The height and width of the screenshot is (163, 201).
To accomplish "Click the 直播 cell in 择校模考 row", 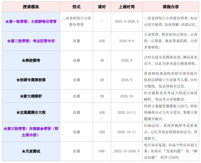I will click(77, 61).
